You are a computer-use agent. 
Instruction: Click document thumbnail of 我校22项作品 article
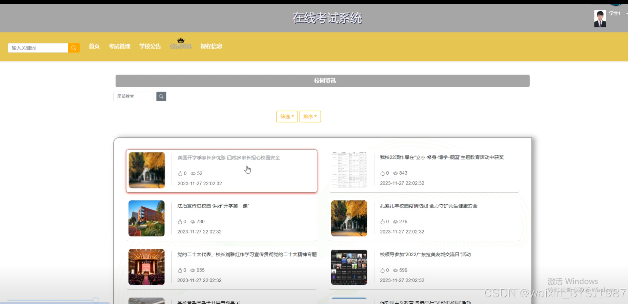349,170
